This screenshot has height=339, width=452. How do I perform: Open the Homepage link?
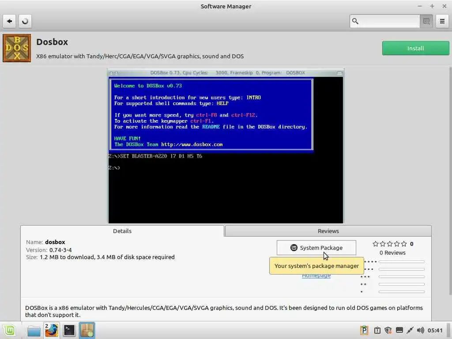[316, 276]
